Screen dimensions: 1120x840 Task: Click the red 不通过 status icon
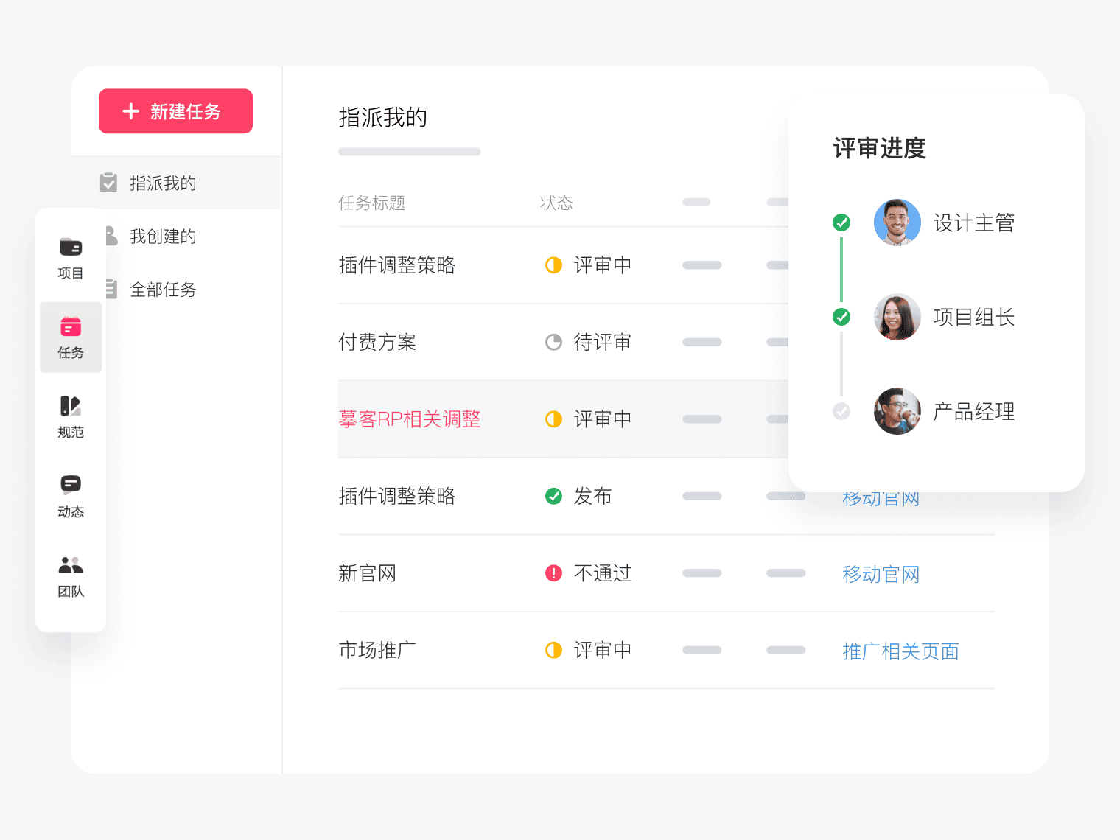point(553,573)
